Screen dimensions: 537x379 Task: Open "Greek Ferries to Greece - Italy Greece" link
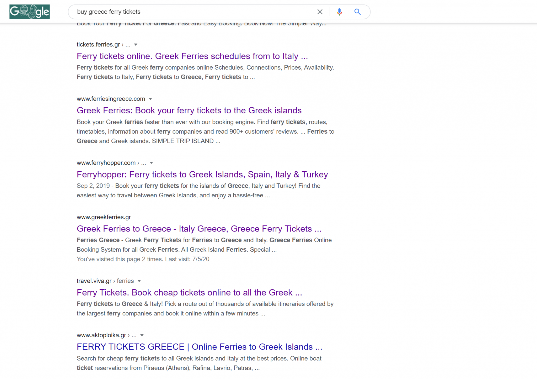199,229
